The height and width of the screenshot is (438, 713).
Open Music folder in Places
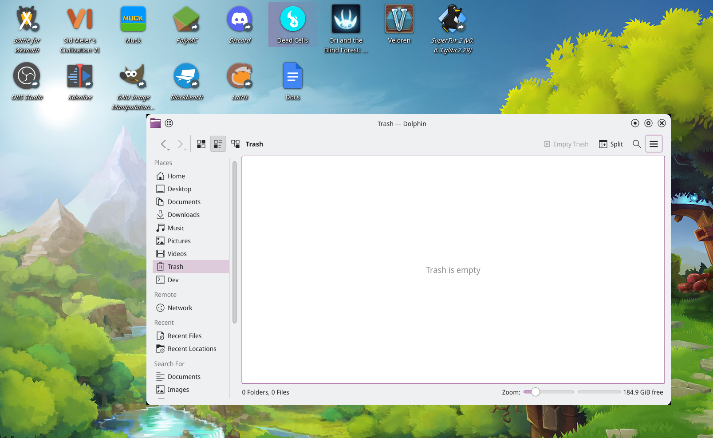pyautogui.click(x=191, y=228)
